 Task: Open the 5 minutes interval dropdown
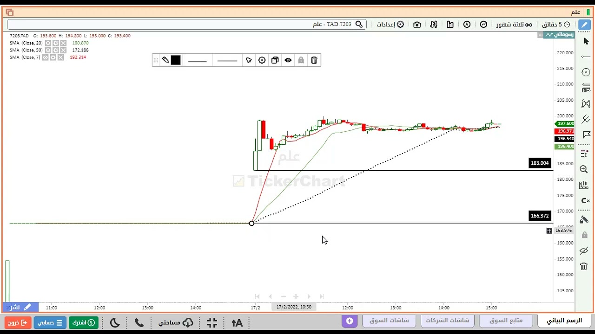pyautogui.click(x=556, y=24)
